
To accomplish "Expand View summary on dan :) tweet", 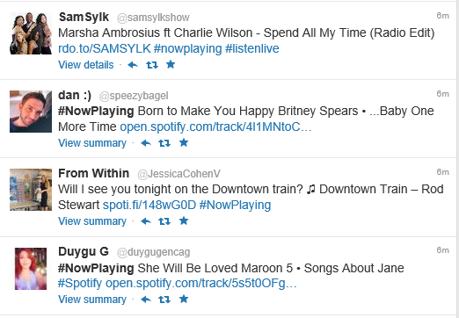I will [92, 143].
